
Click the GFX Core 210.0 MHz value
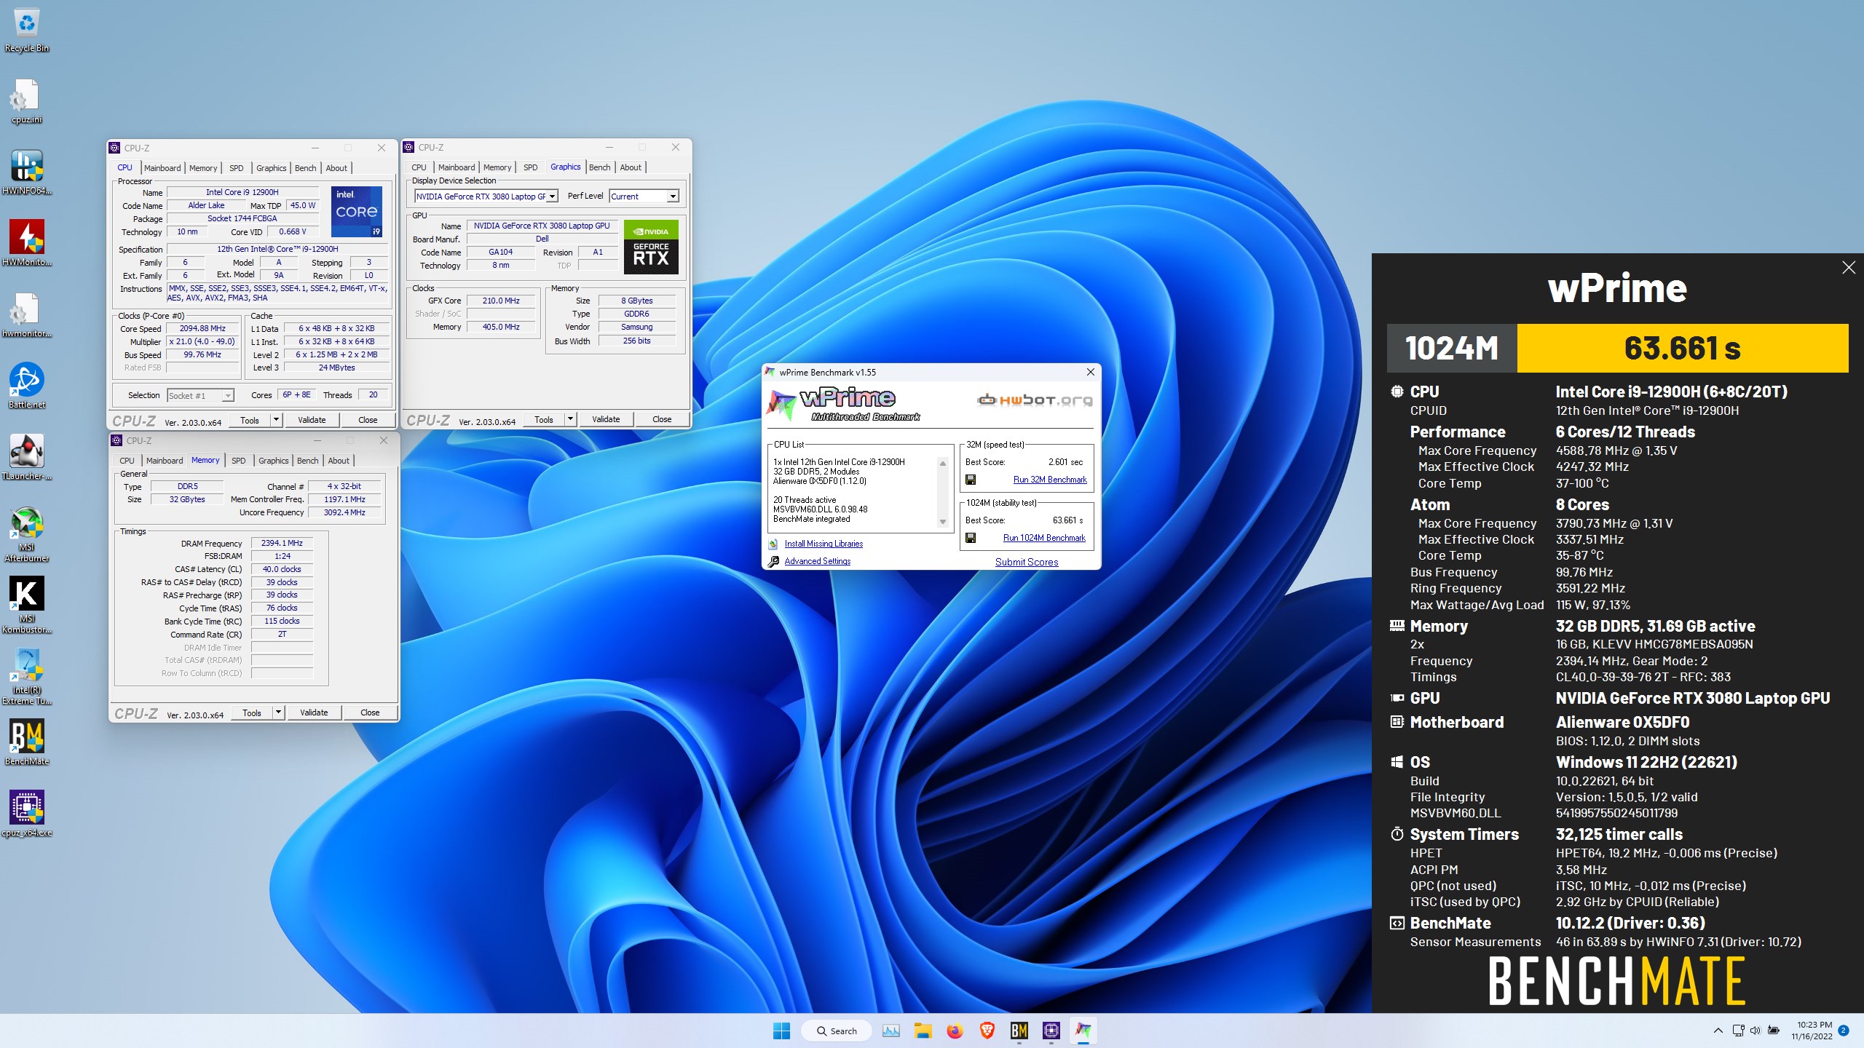coord(501,301)
